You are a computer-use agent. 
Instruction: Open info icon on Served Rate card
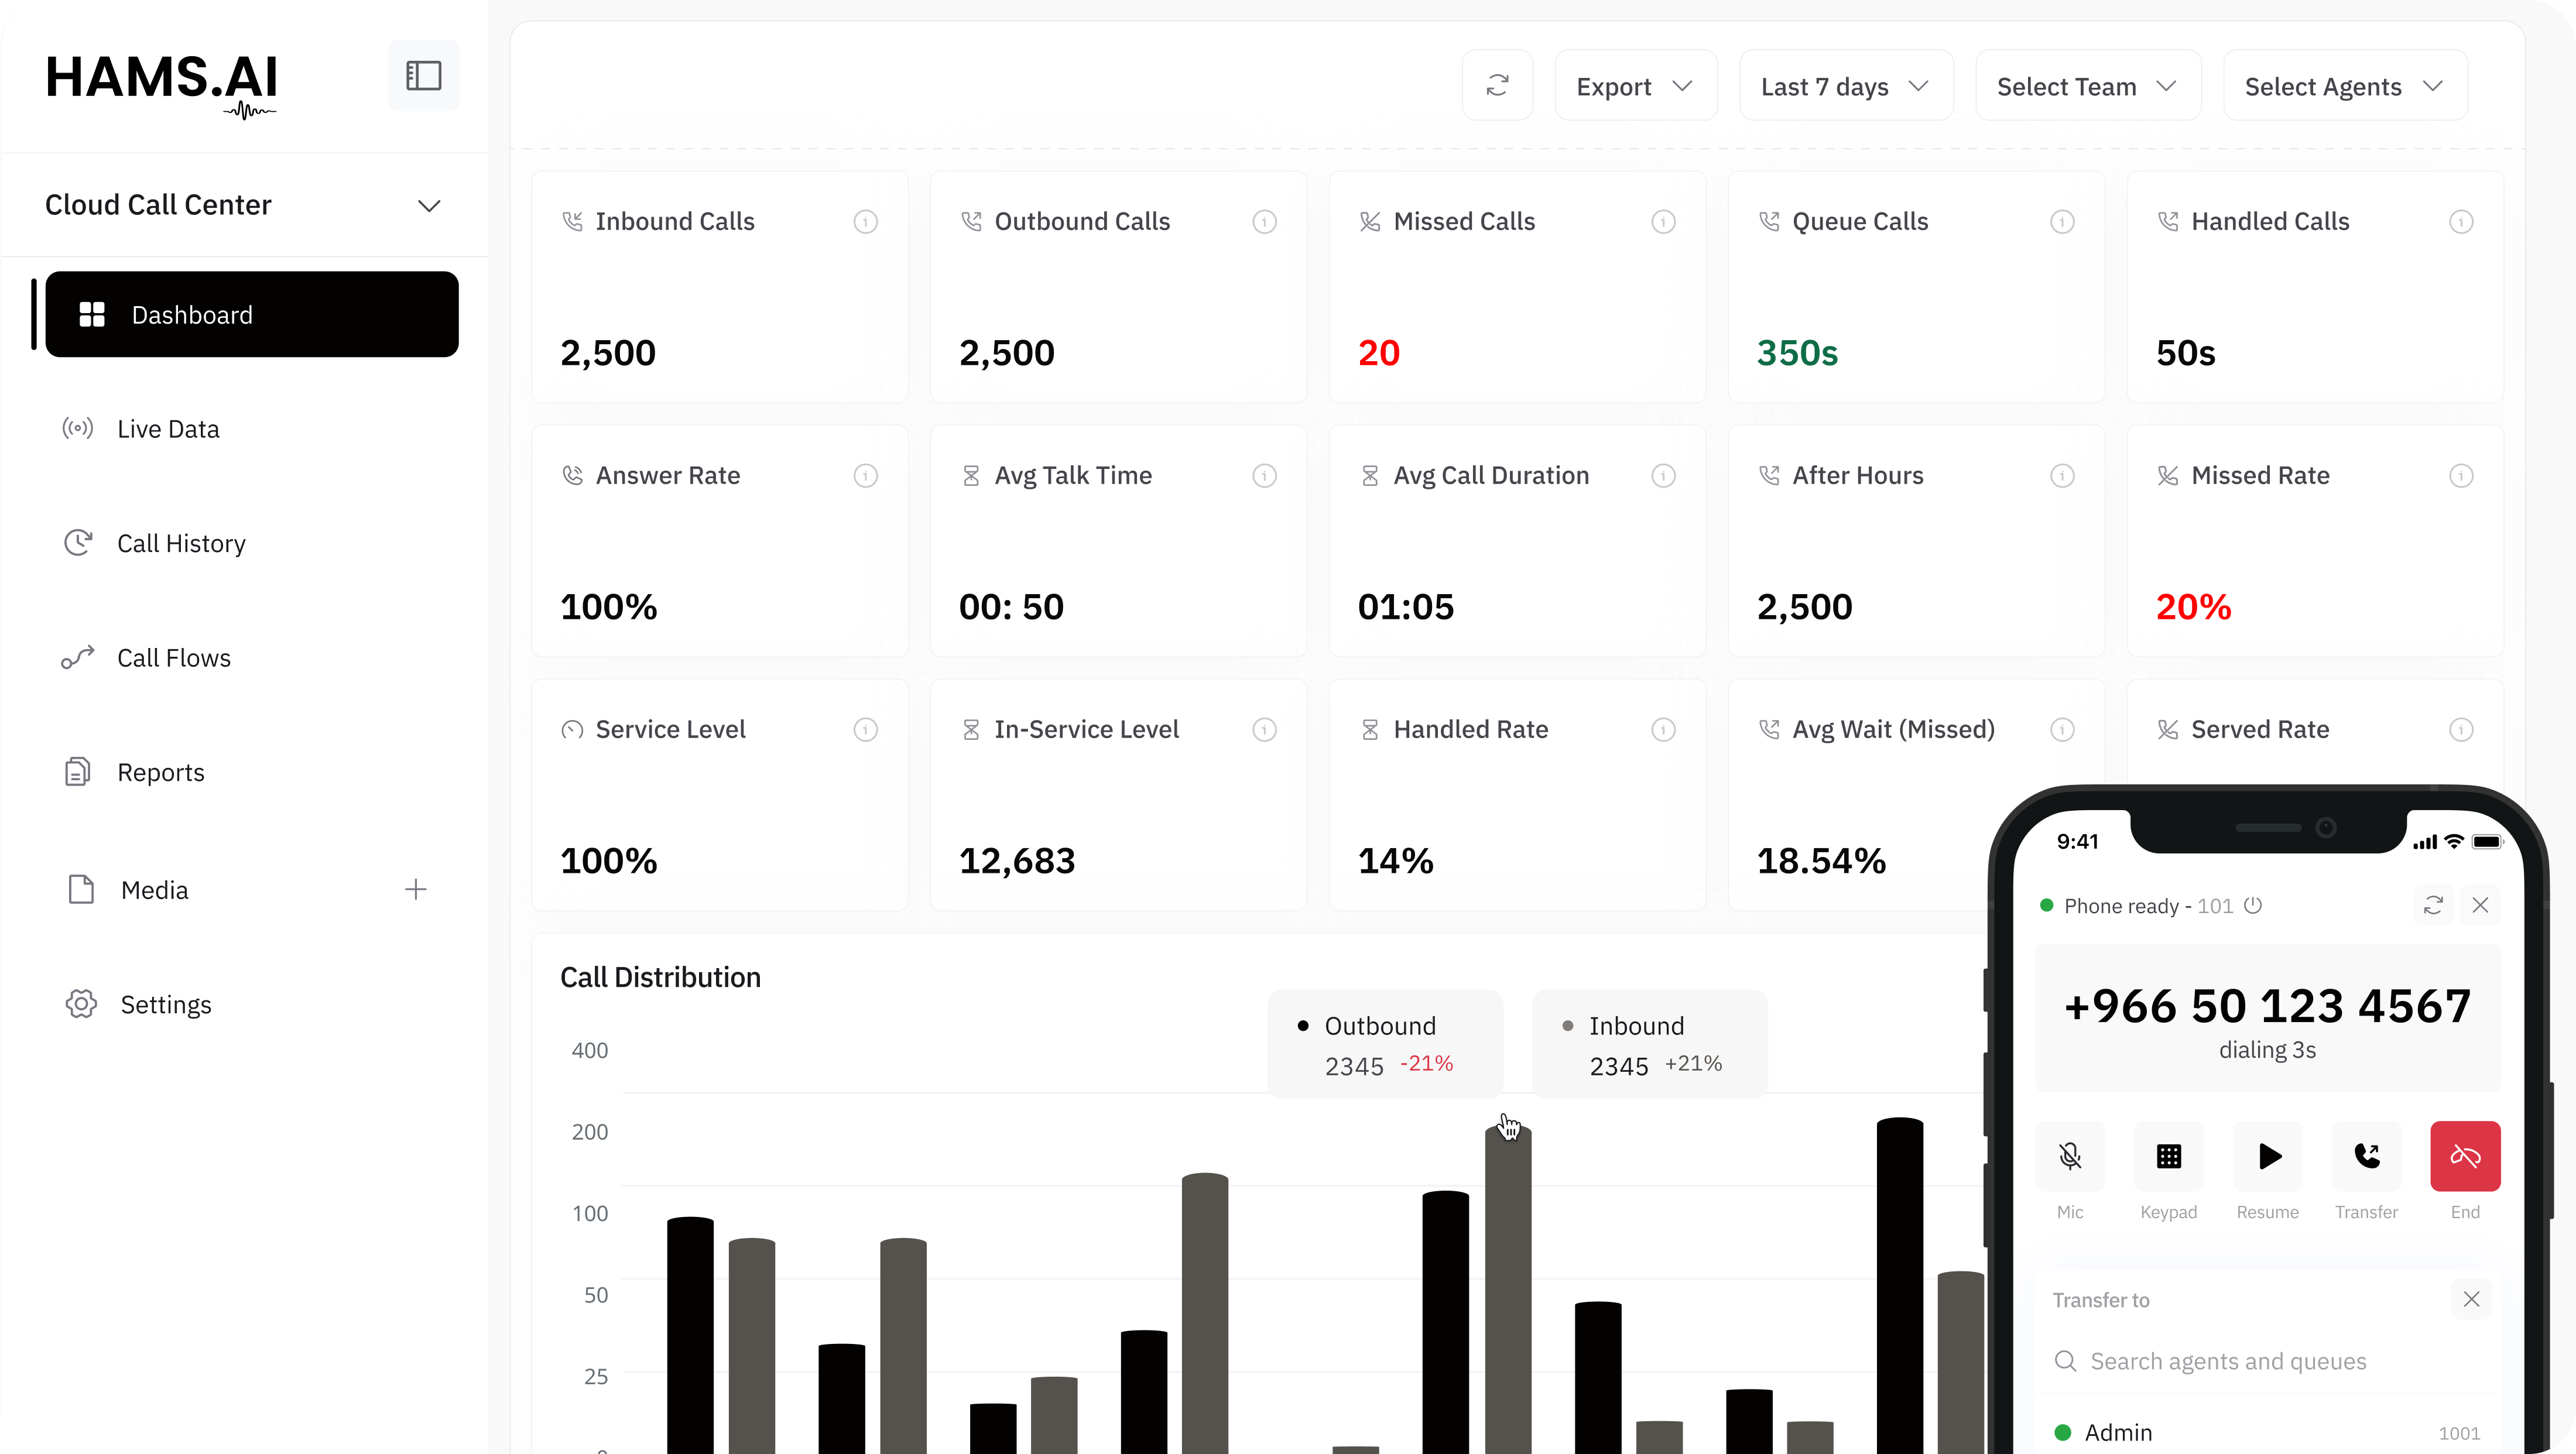point(2461,730)
